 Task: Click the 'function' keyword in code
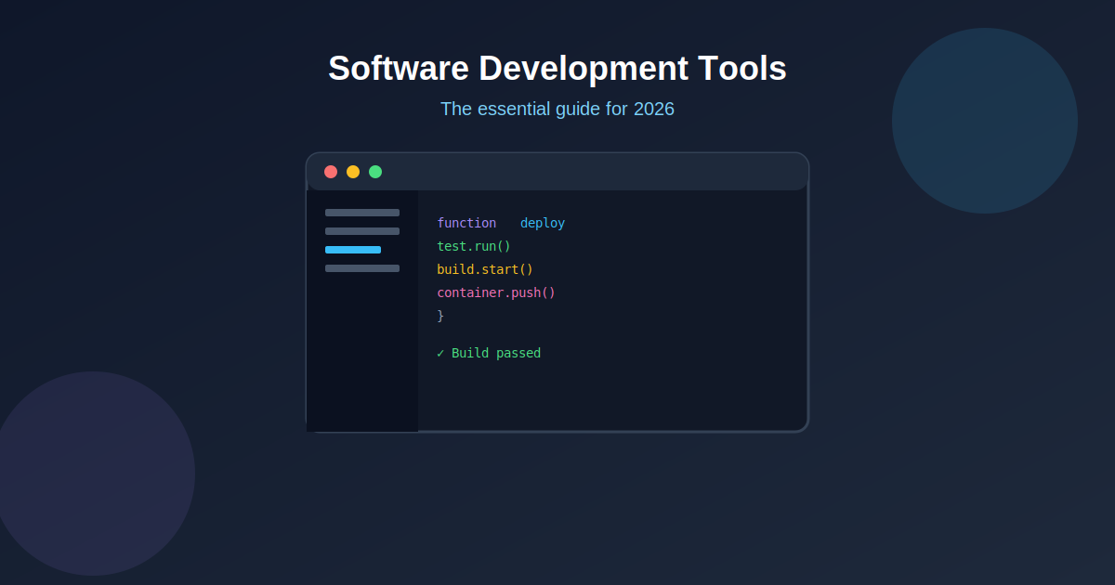tap(466, 223)
